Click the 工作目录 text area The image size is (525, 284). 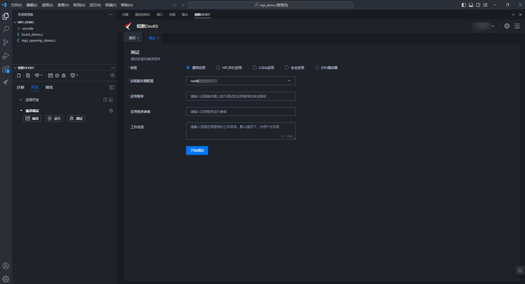241,131
